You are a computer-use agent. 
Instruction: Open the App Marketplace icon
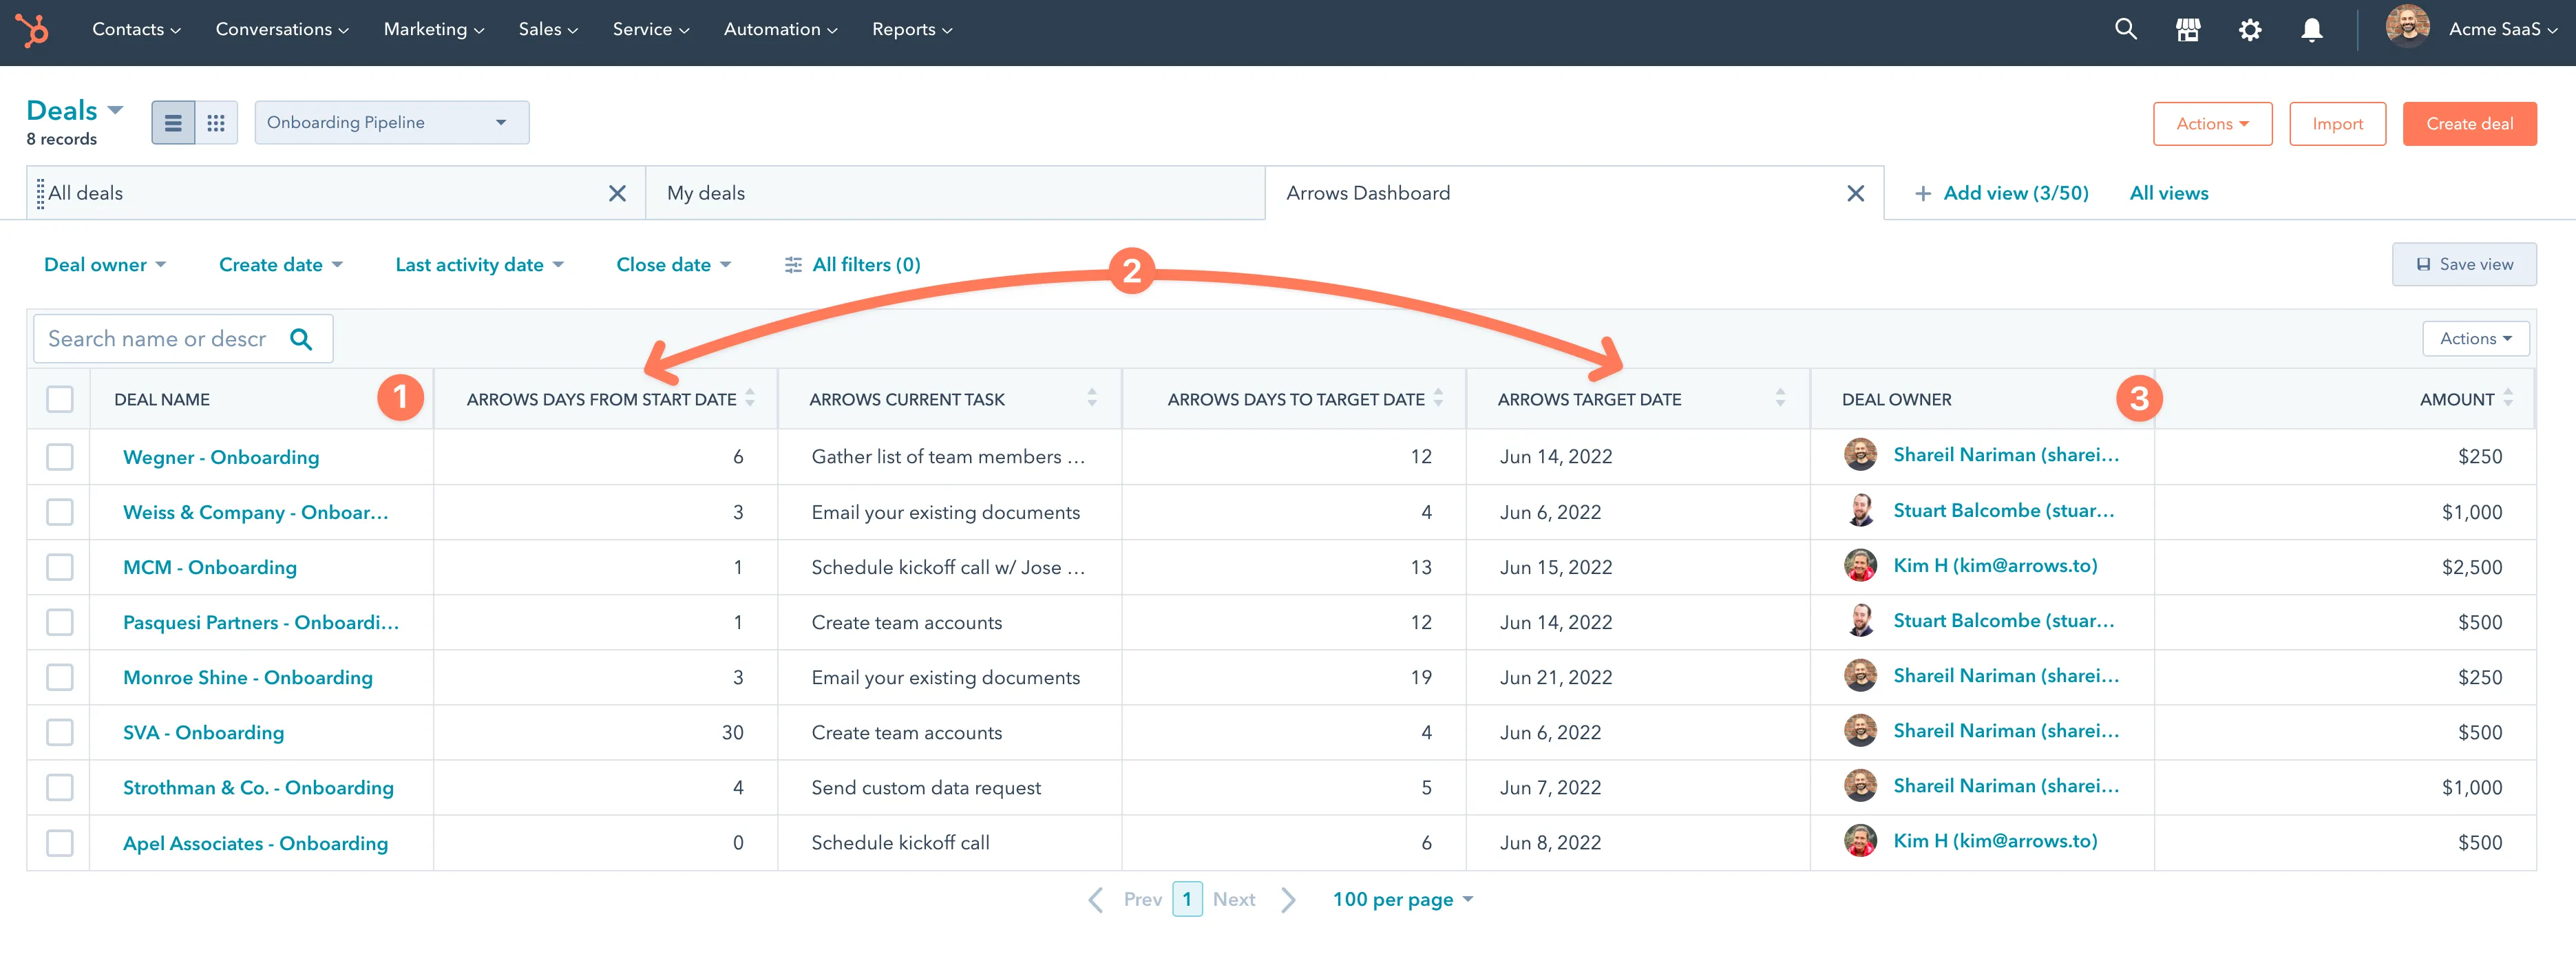(x=2188, y=29)
